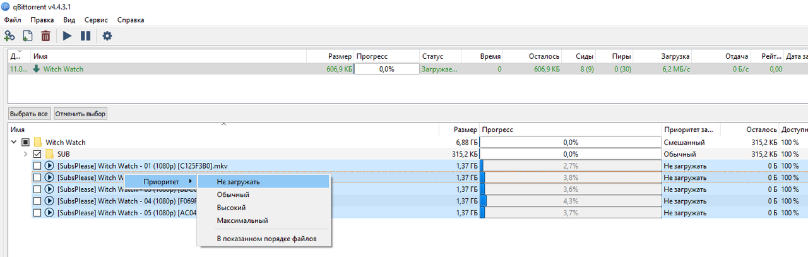Screen dimensions: 808x257
Task: Click the SUB folder icon
Action: (x=49, y=154)
